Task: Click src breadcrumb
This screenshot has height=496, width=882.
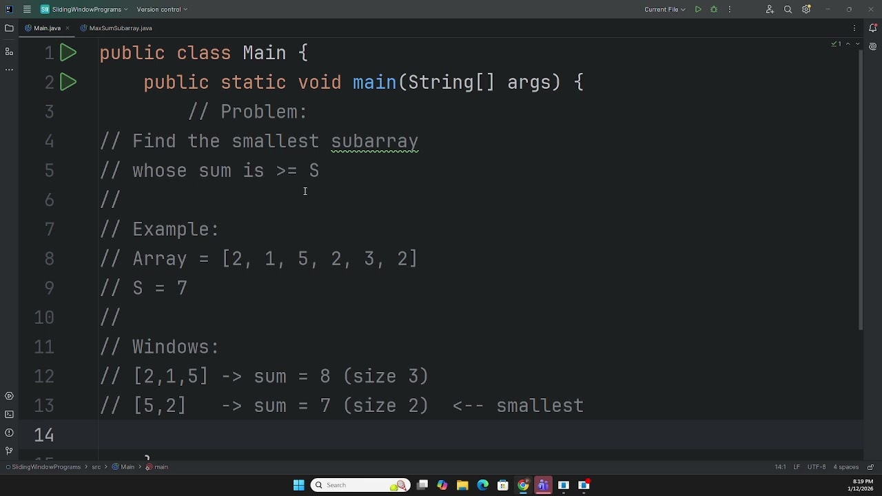Action: click(x=96, y=467)
